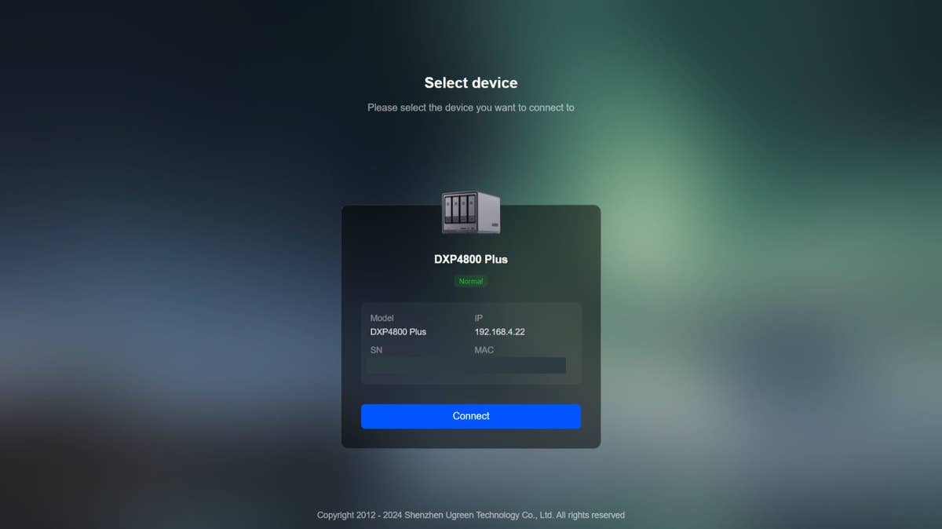Viewport: 942px width, 529px height.
Task: Click the redacted MAC address value
Action: [520, 365]
